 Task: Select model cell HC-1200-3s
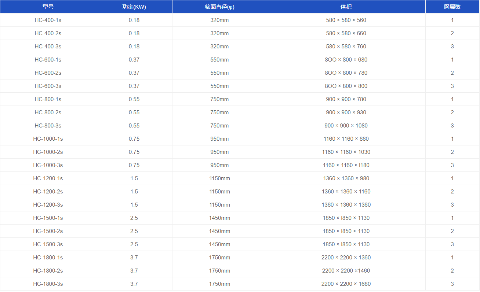point(48,205)
